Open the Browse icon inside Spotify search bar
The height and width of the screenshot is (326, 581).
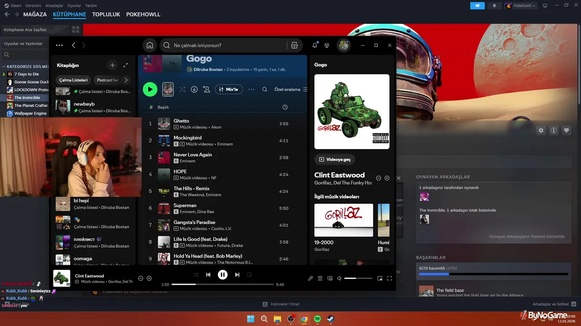(x=294, y=45)
